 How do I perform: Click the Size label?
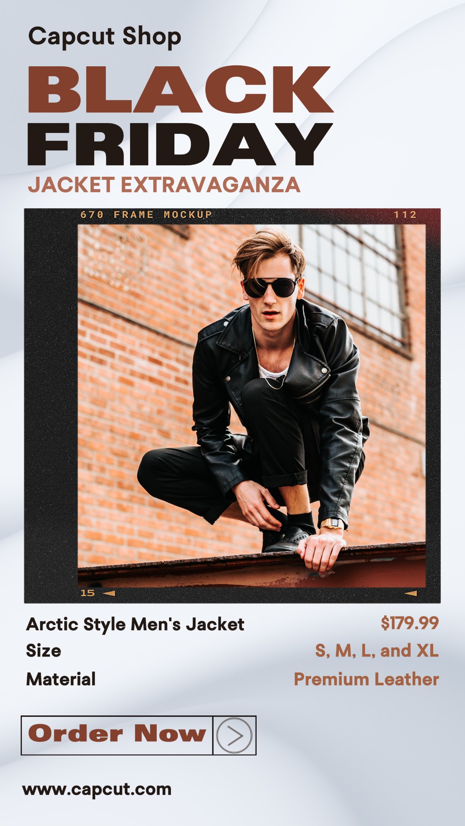pyautogui.click(x=43, y=650)
